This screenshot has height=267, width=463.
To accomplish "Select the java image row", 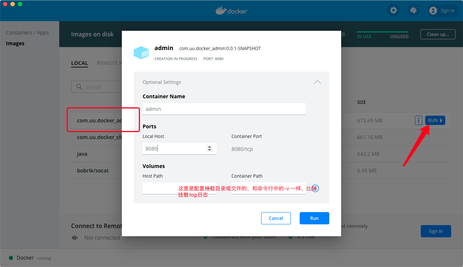I will (261, 154).
